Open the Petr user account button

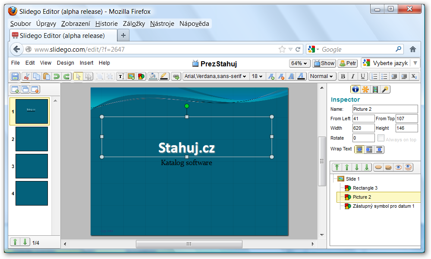click(348, 63)
